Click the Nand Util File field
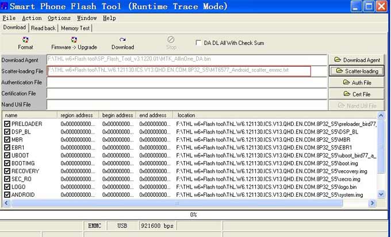 (187, 105)
